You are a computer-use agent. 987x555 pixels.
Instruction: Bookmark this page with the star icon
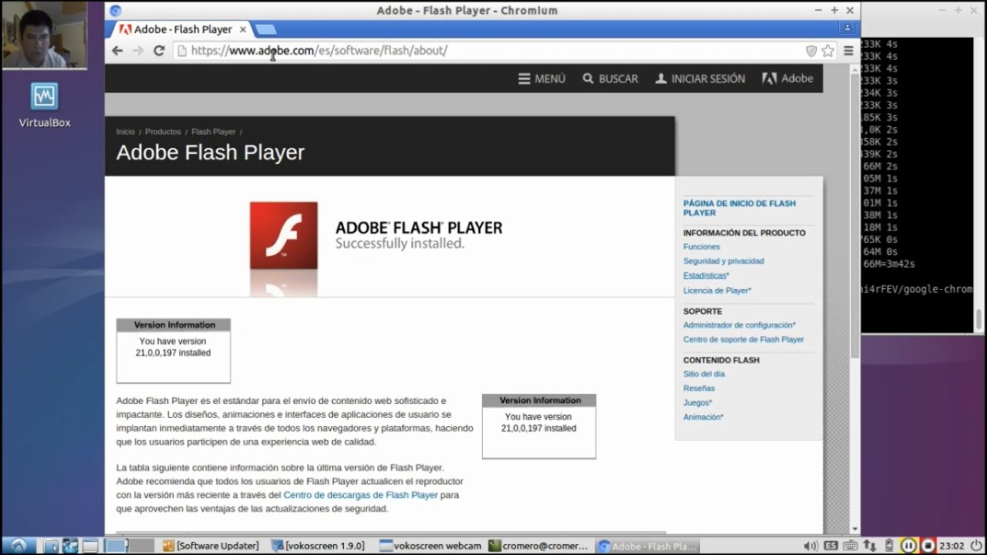coord(828,51)
